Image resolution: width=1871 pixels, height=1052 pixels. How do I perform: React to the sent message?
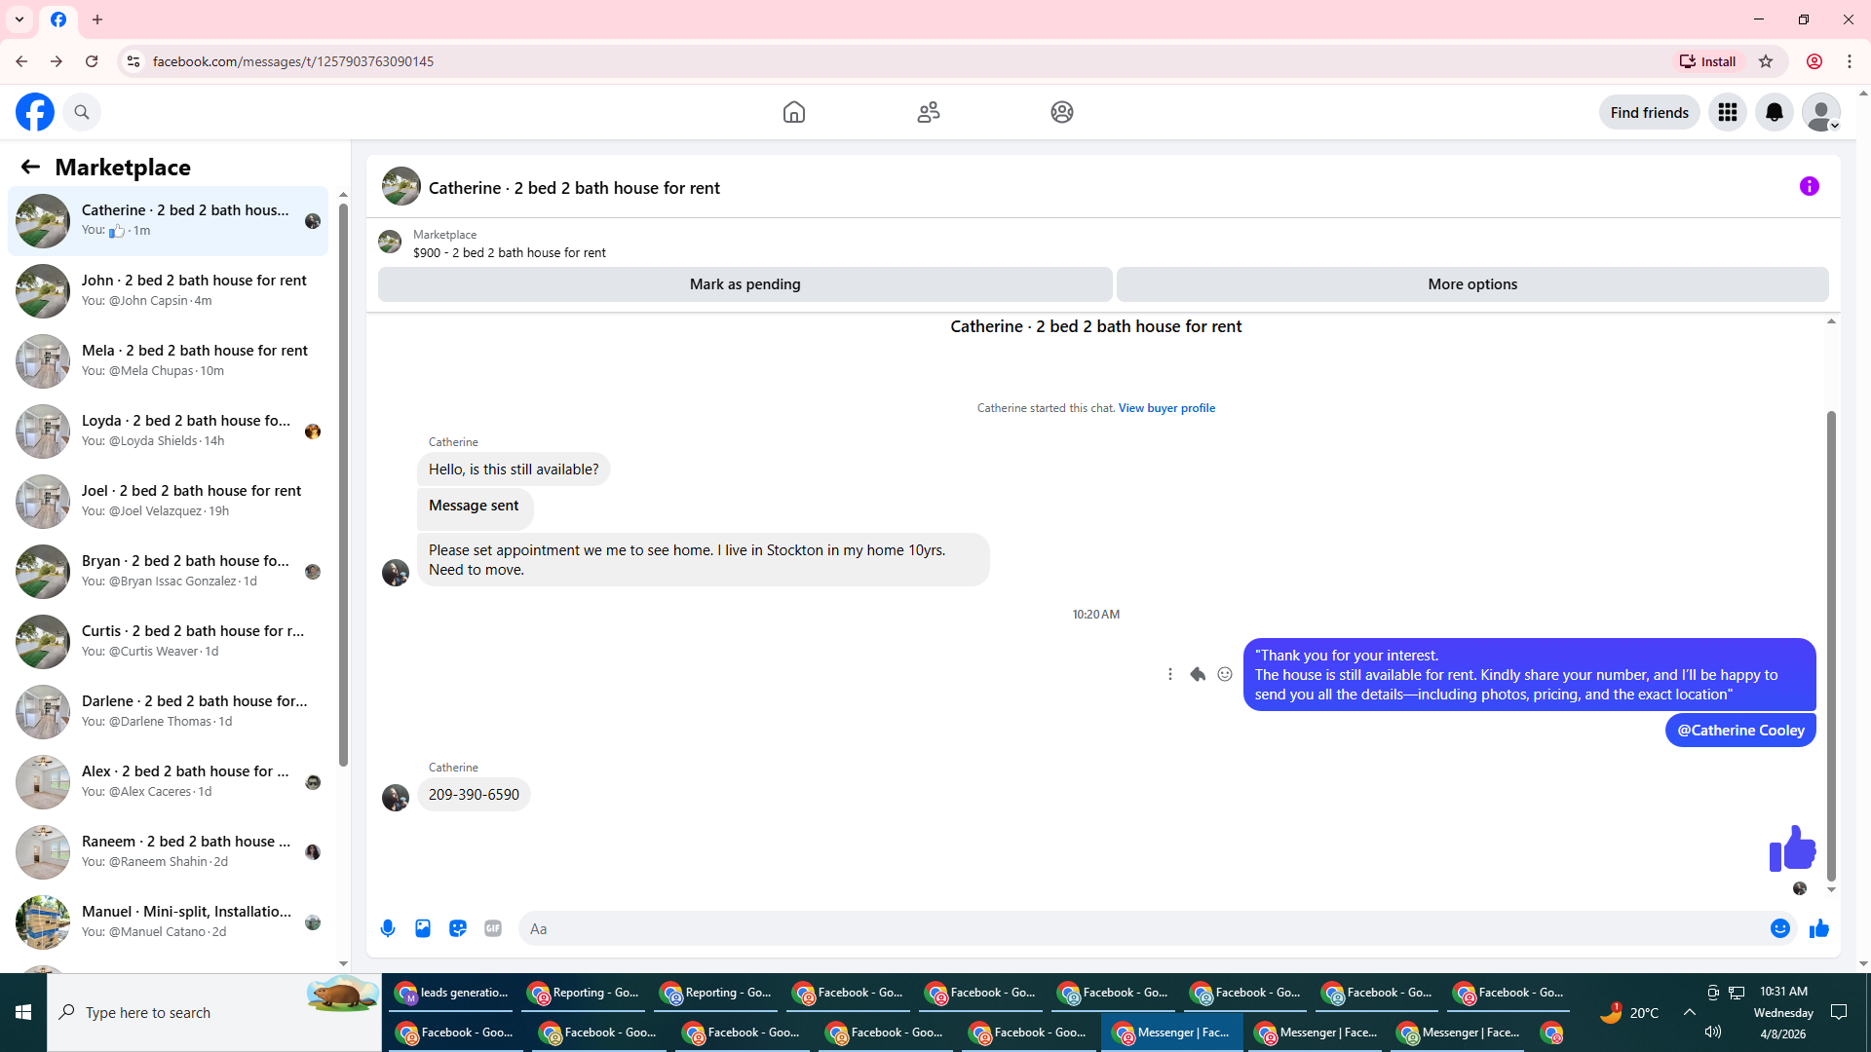(1225, 674)
